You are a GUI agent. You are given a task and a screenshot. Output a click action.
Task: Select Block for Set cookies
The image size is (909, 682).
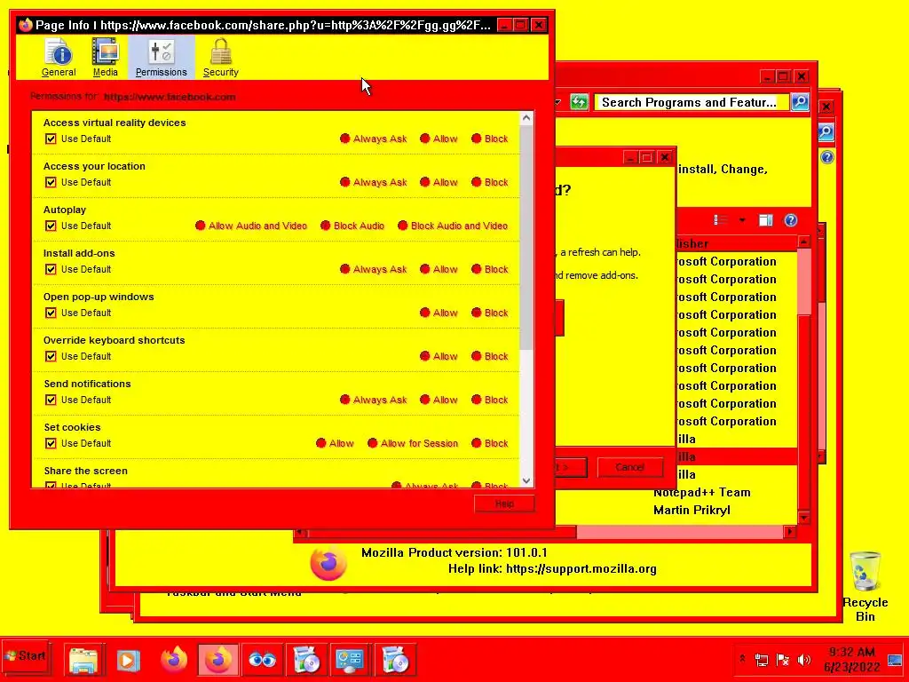coord(477,443)
